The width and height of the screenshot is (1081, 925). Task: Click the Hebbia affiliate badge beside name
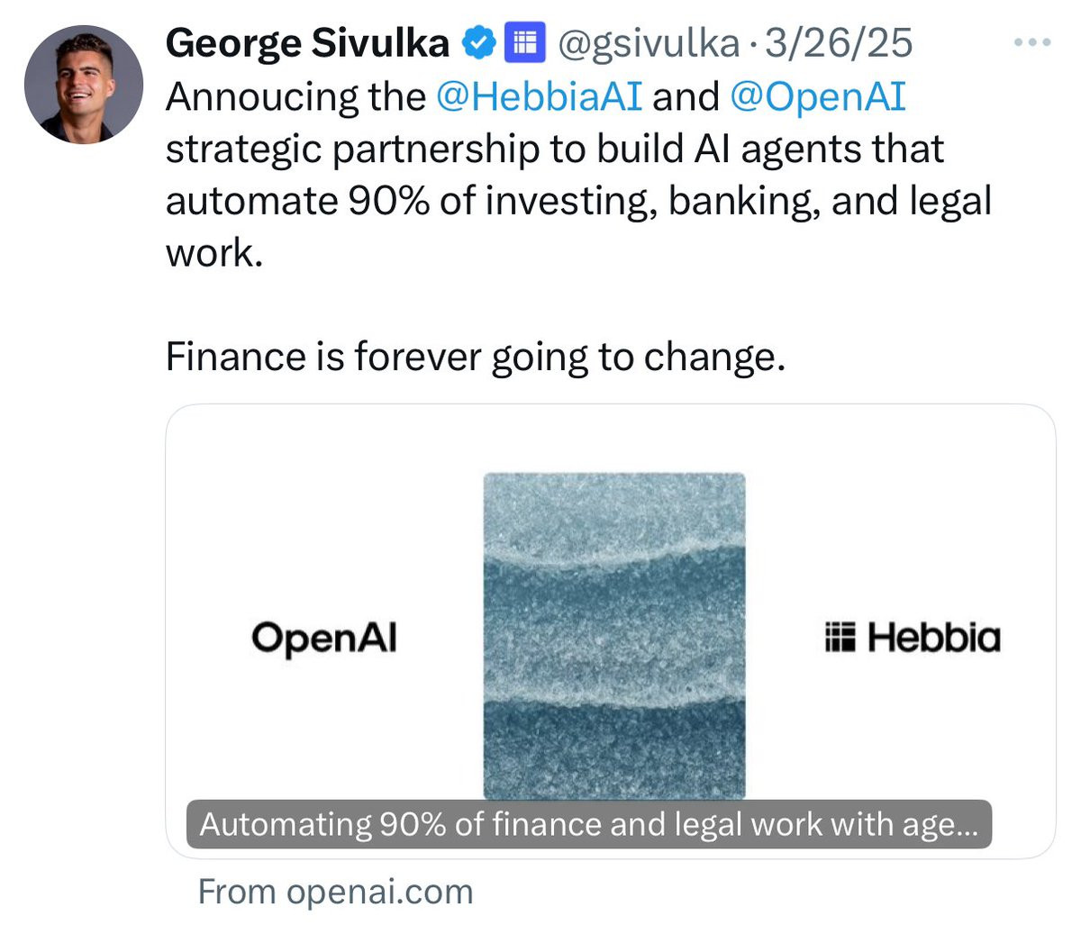(x=524, y=42)
